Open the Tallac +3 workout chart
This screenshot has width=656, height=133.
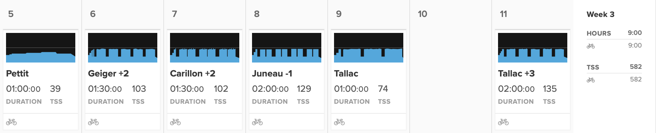pyautogui.click(x=532, y=48)
